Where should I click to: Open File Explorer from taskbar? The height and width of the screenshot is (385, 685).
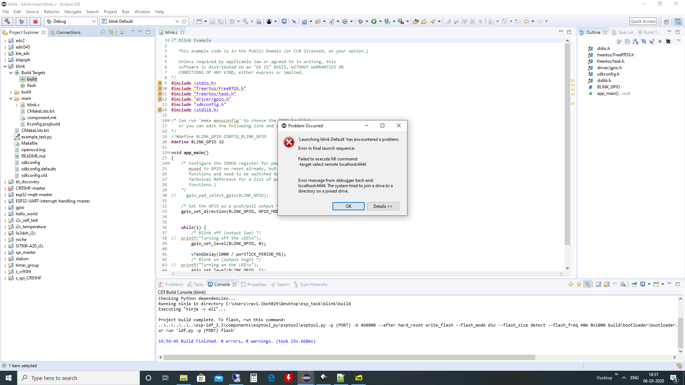(x=183, y=378)
